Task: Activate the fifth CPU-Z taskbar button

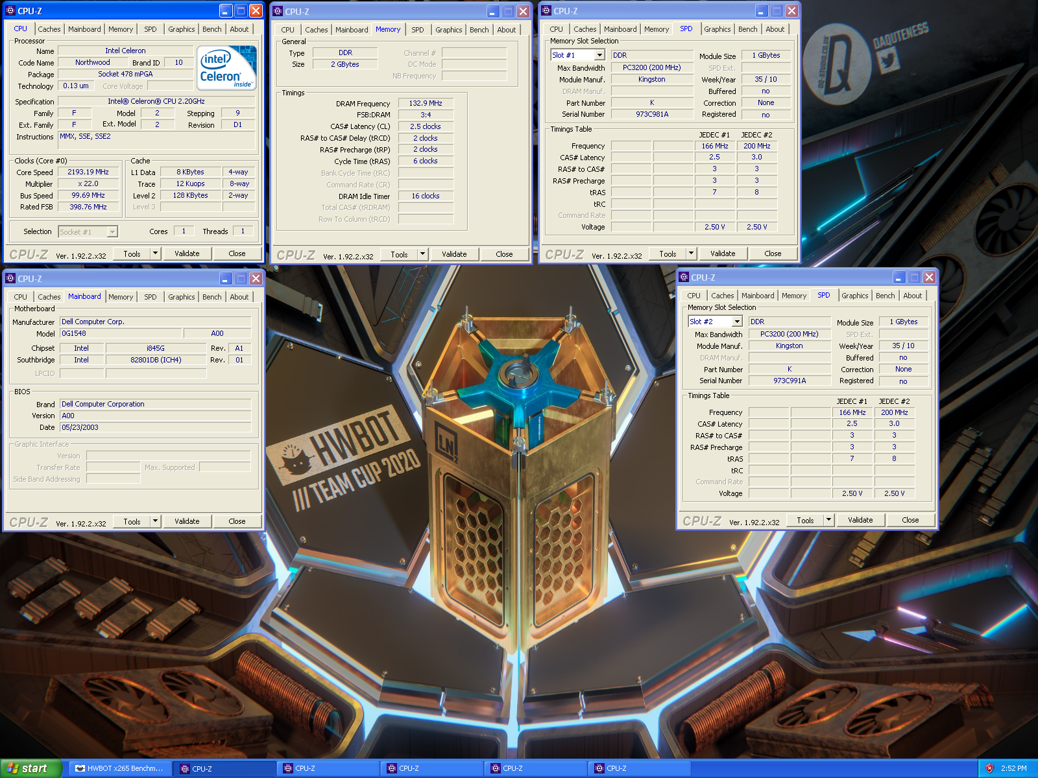Action: (640, 768)
